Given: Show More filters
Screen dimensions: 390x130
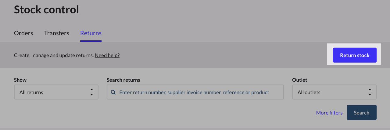Looking at the screenshot, I should coord(329,113).
